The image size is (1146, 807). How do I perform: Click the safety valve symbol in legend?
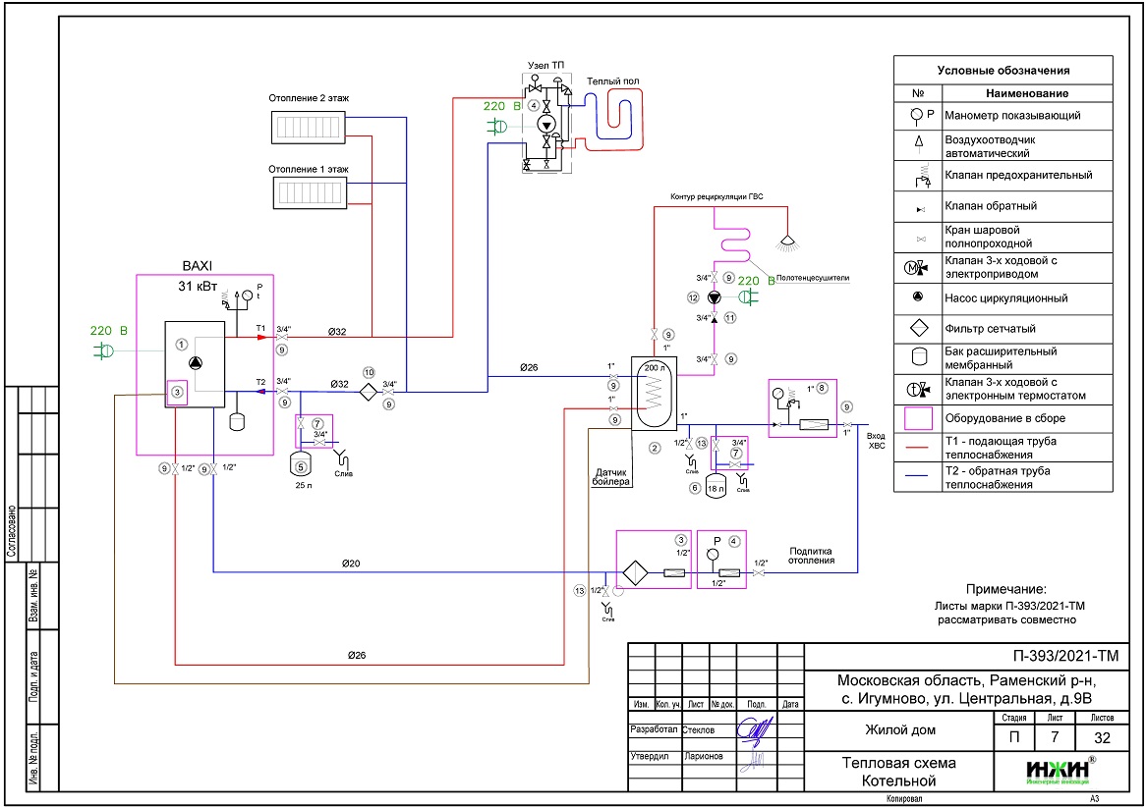click(918, 177)
